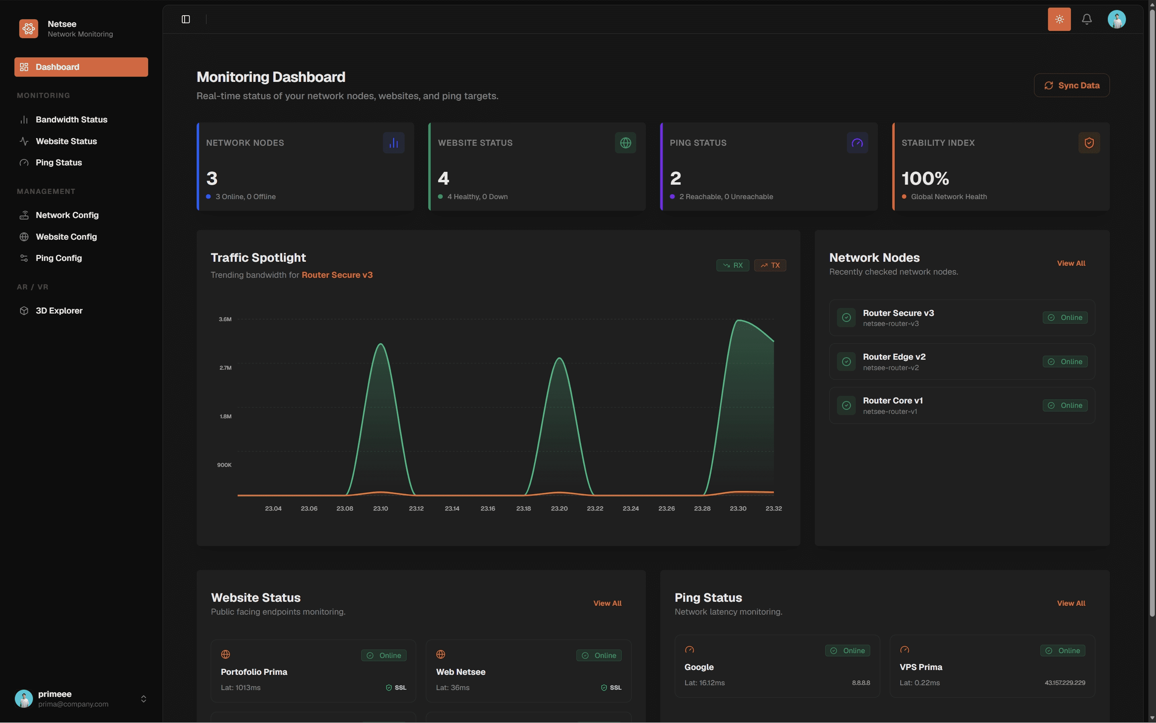Click SSL badge on Web Netsee
The image size is (1156, 723).
[x=611, y=688]
